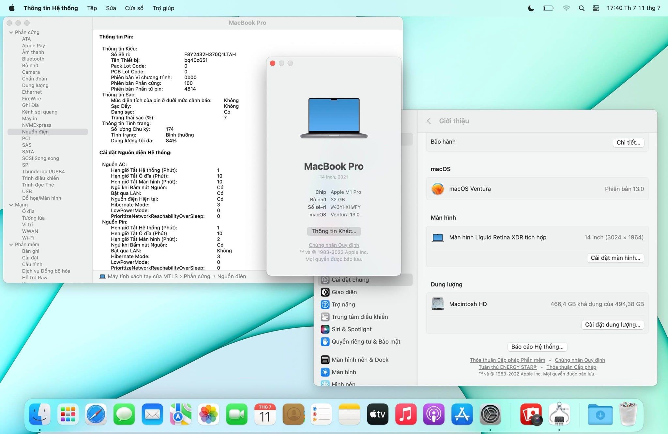
Task: Select Wi-Fi in the Mạng tree
Action: coord(28,238)
